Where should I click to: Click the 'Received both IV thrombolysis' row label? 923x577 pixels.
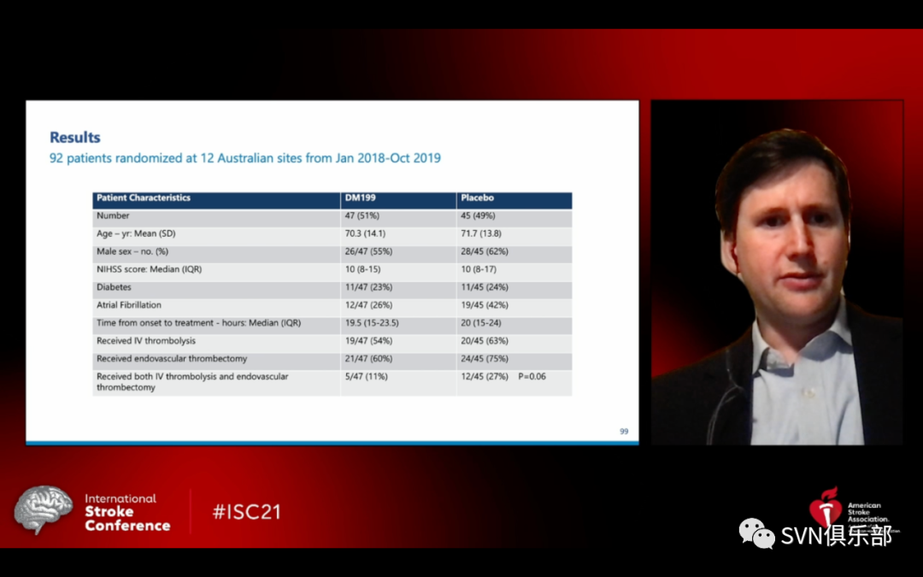click(192, 381)
